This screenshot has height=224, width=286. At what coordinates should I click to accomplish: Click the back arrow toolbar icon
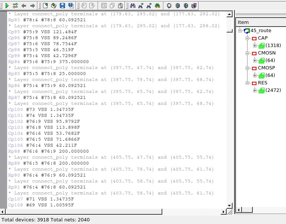pos(24,6)
